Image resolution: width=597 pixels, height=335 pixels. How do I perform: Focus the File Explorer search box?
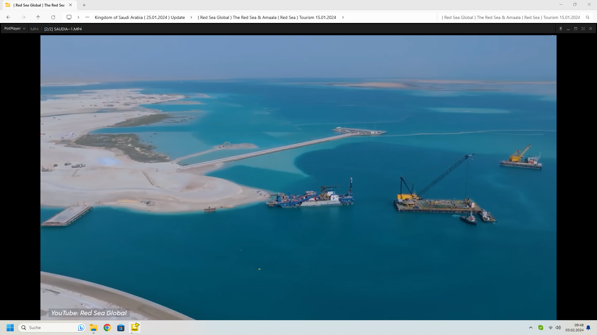pos(511,17)
